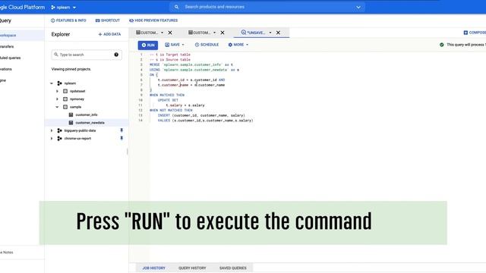
Task: Open the MORE settings menu
Action: [238, 45]
